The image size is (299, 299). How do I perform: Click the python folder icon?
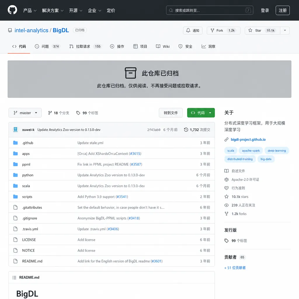pos(15,175)
